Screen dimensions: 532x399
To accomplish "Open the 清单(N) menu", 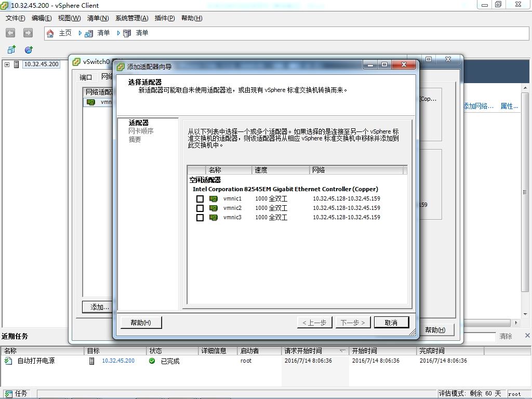I will pyautogui.click(x=98, y=18).
